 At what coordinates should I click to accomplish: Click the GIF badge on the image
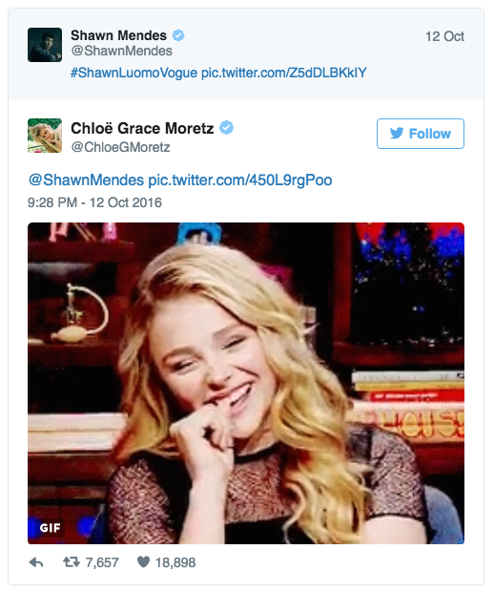(50, 527)
